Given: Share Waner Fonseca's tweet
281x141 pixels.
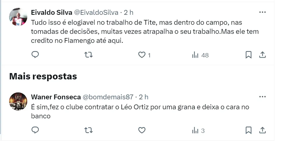Looking at the screenshot, I should click(x=263, y=130).
